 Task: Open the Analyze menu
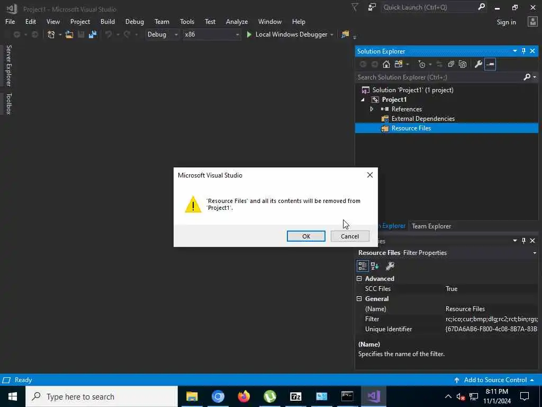237,21
